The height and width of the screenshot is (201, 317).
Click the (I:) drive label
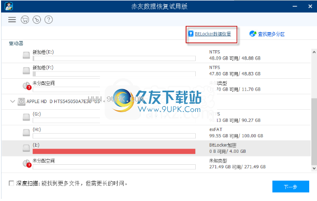(36, 145)
